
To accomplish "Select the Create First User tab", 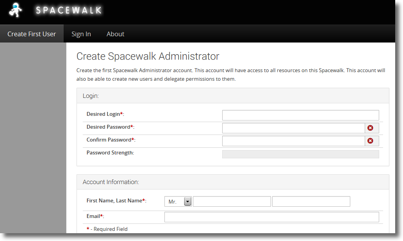I will (32, 34).
